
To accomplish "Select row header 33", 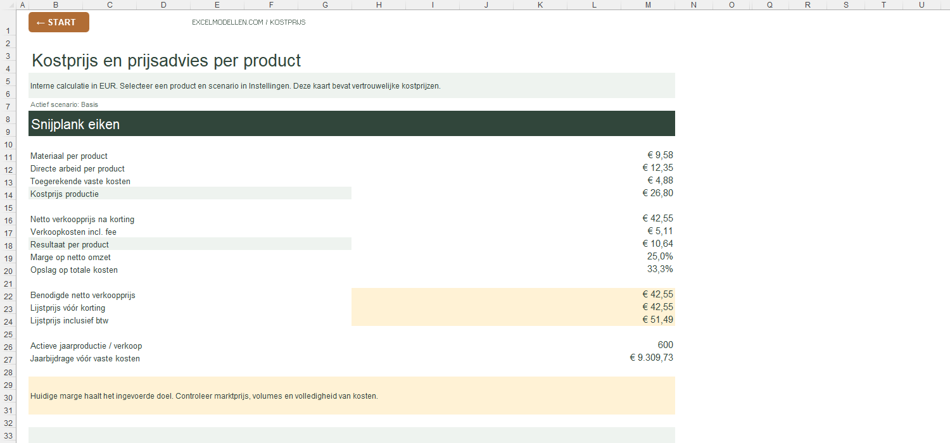I will pyautogui.click(x=8, y=435).
